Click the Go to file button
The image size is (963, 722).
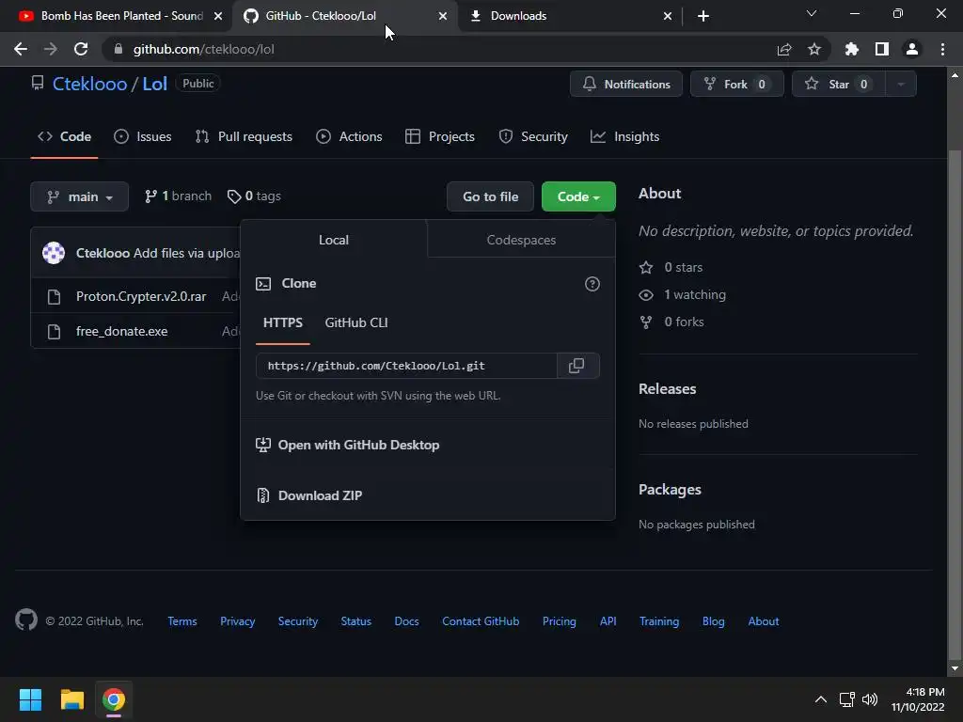pos(490,196)
